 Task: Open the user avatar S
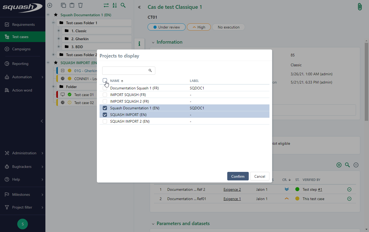click(x=23, y=224)
